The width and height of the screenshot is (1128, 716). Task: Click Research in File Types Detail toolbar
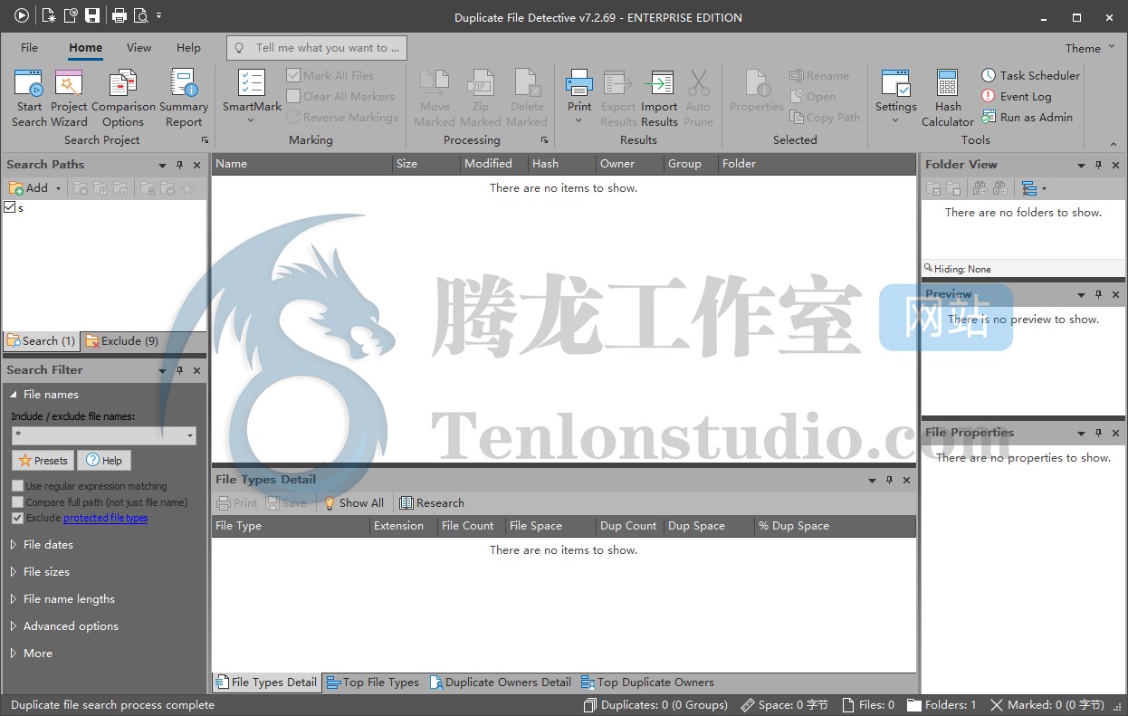[x=432, y=502]
